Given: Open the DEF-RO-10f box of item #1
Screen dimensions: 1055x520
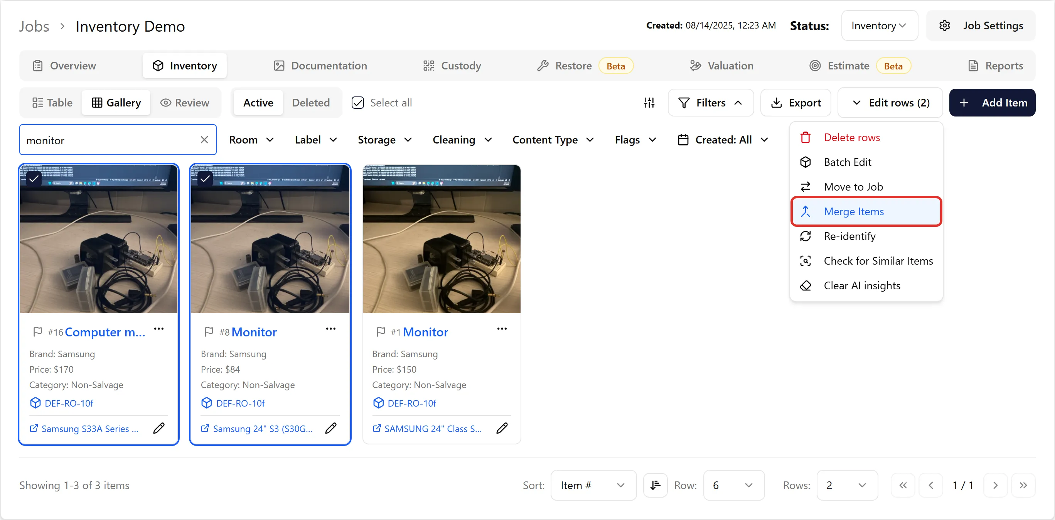Looking at the screenshot, I should click(404, 403).
